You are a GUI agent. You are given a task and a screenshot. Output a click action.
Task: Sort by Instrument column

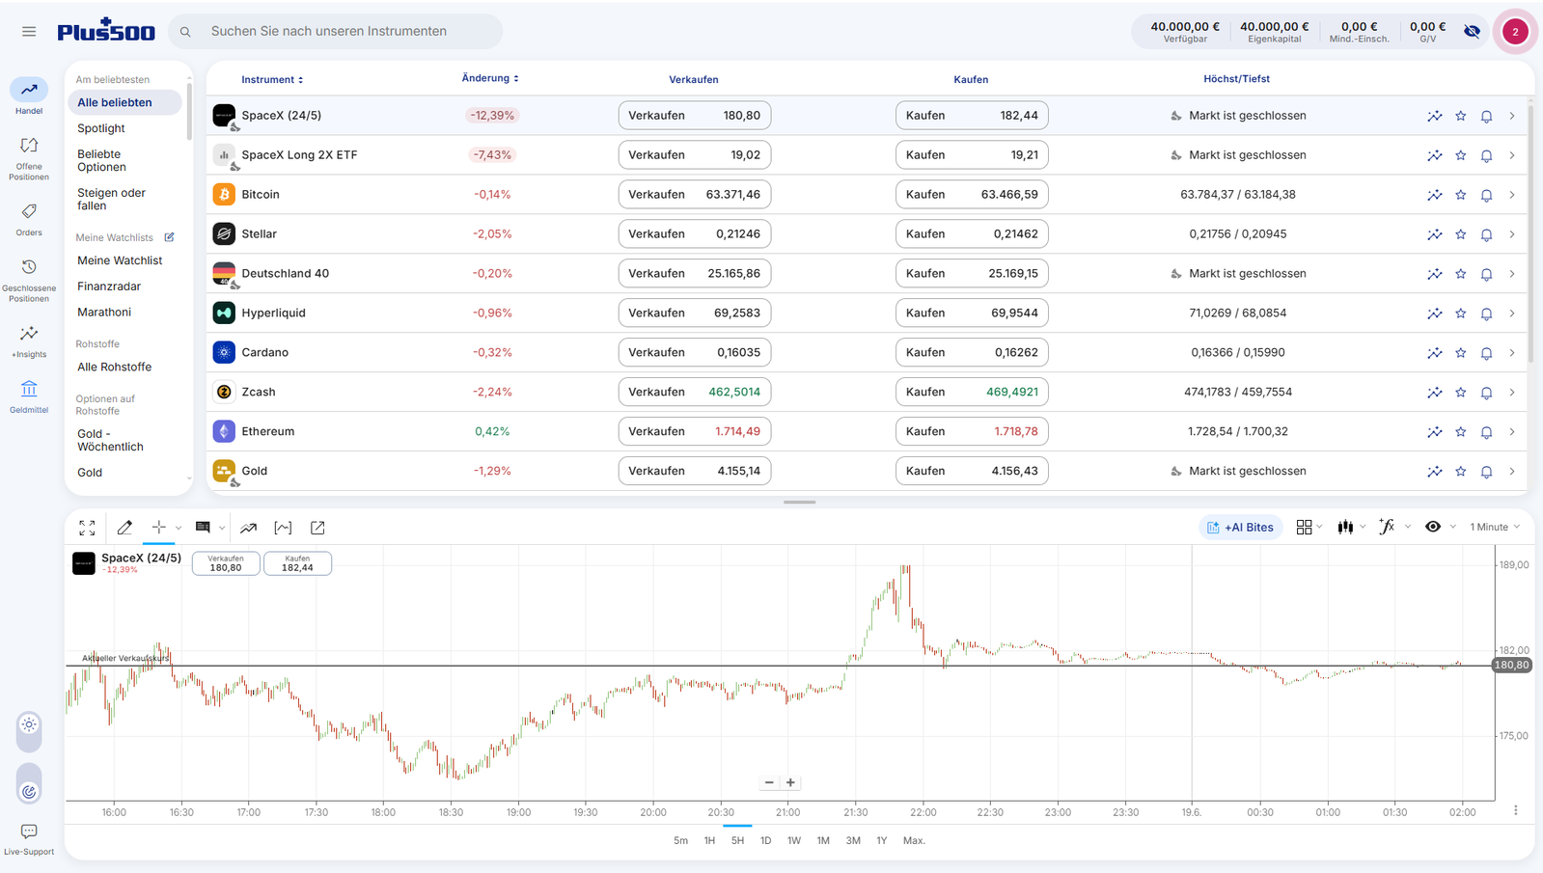tap(272, 80)
